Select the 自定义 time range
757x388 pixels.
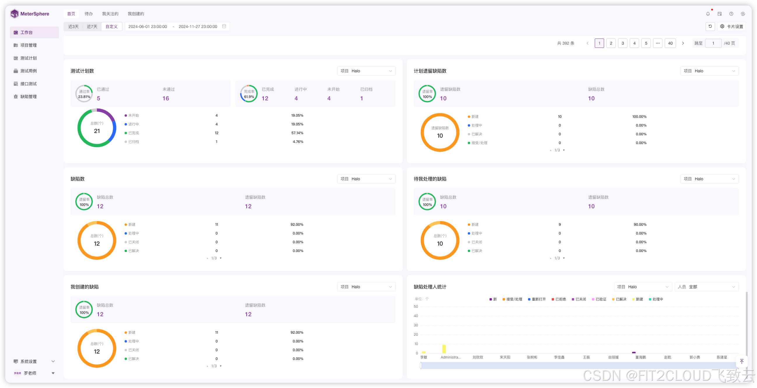112,27
